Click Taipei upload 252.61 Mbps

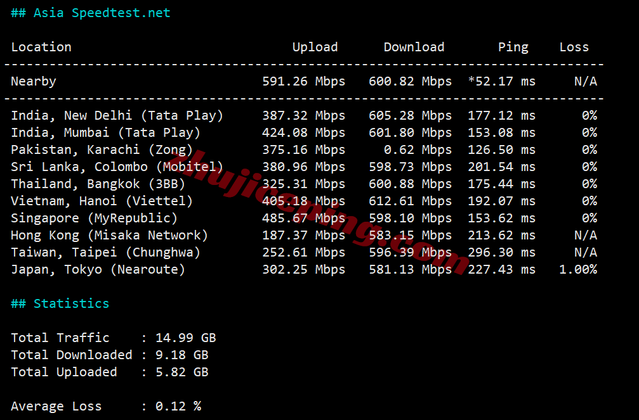(303, 252)
